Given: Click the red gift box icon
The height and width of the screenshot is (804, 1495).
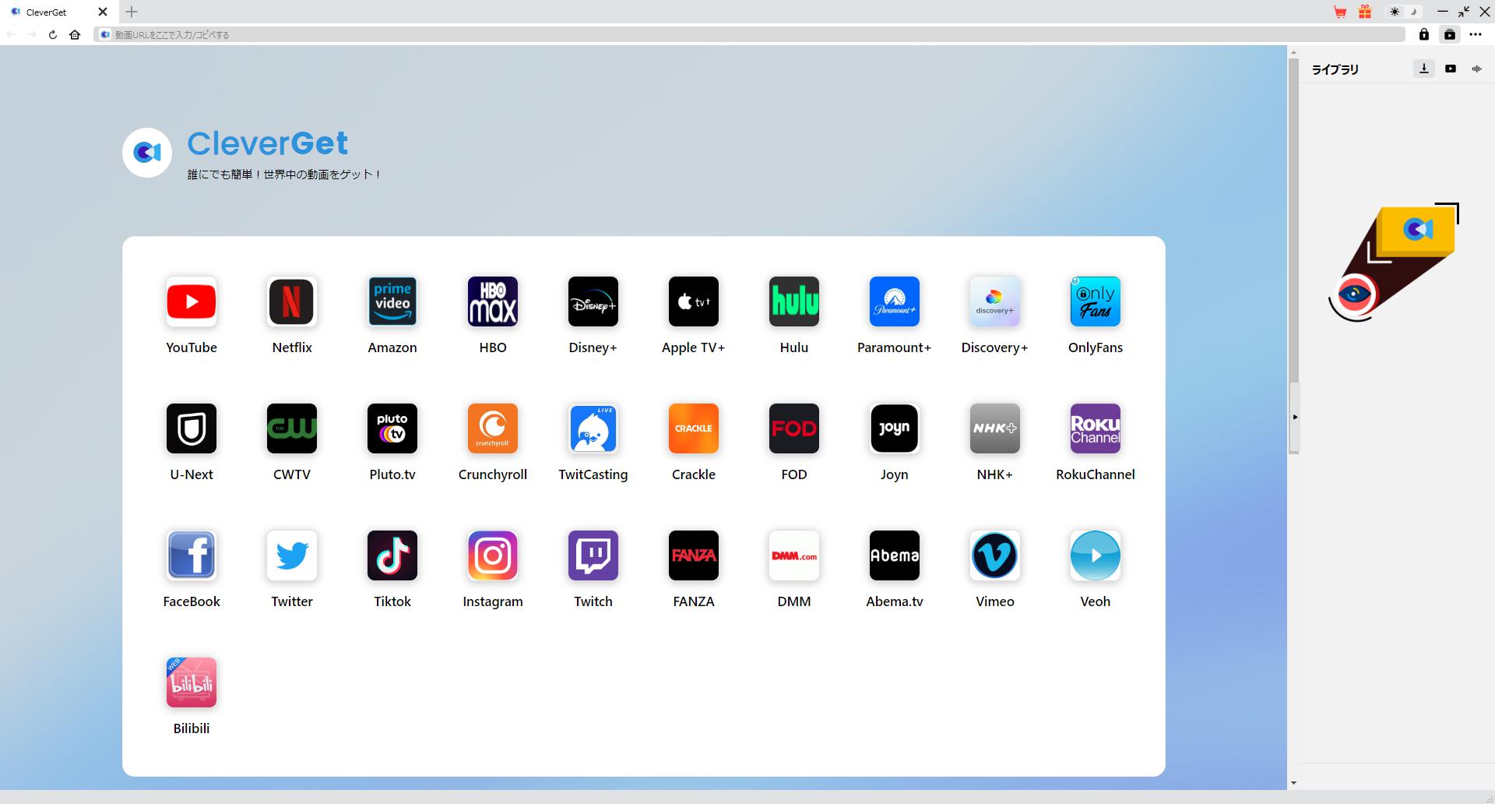Looking at the screenshot, I should (1365, 12).
